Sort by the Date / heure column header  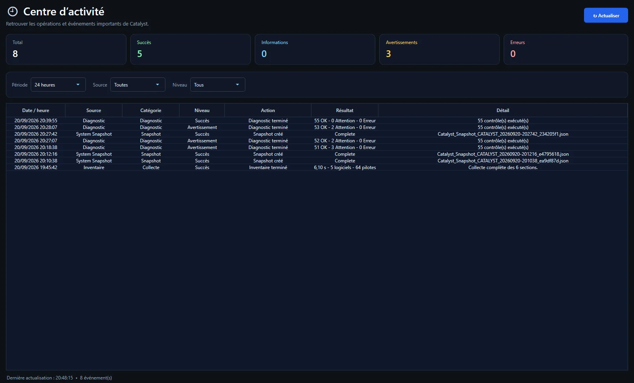pyautogui.click(x=36, y=110)
